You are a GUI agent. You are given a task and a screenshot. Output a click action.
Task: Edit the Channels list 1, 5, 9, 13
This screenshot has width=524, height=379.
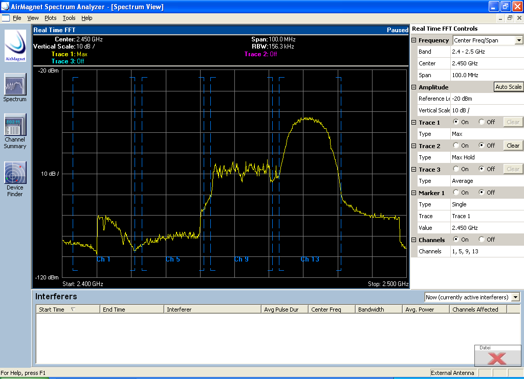coord(487,251)
